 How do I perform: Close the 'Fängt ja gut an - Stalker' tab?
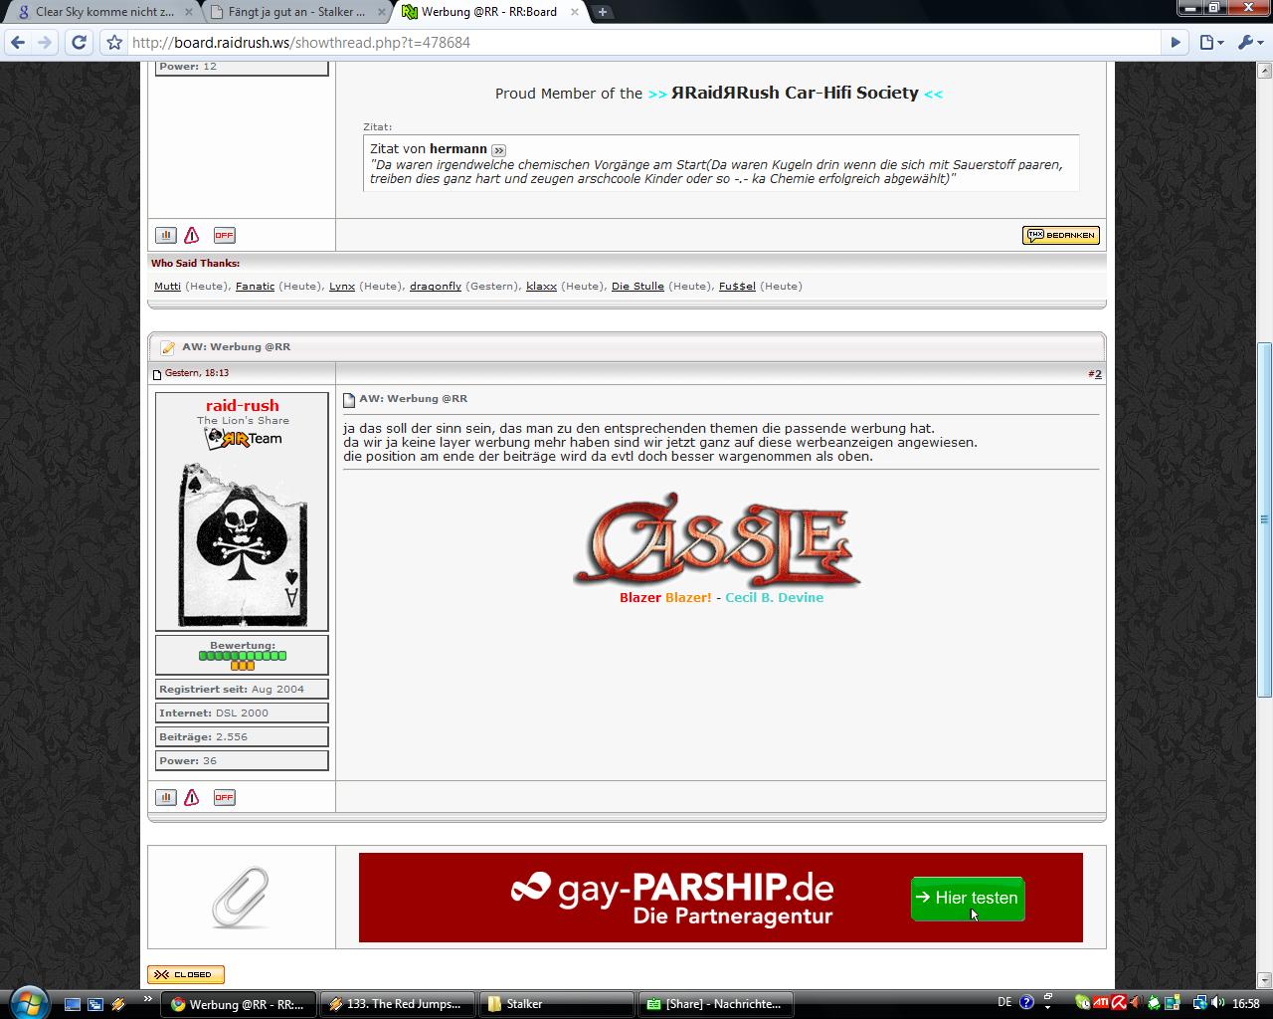point(382,12)
